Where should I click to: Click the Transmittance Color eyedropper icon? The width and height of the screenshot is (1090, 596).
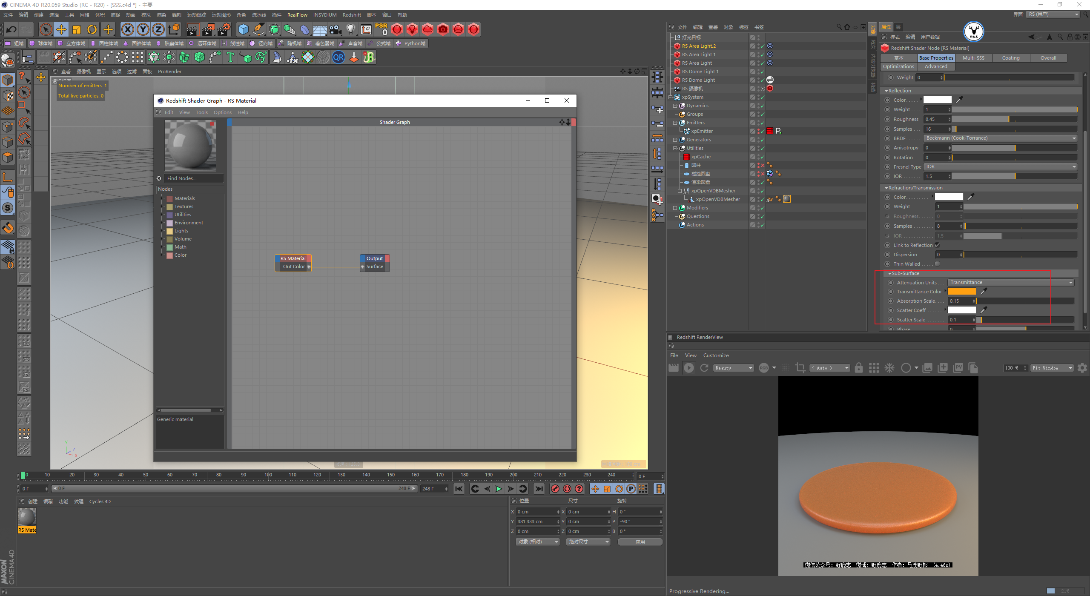pyautogui.click(x=984, y=292)
